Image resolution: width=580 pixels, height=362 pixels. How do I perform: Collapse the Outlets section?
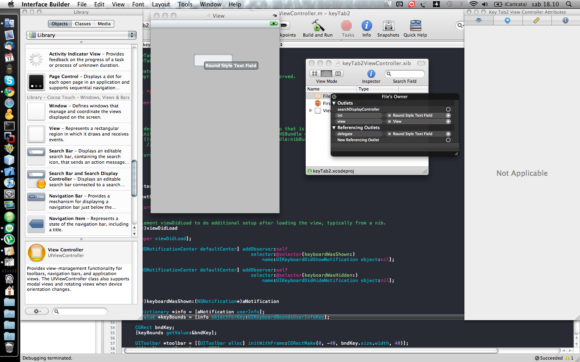pos(334,103)
